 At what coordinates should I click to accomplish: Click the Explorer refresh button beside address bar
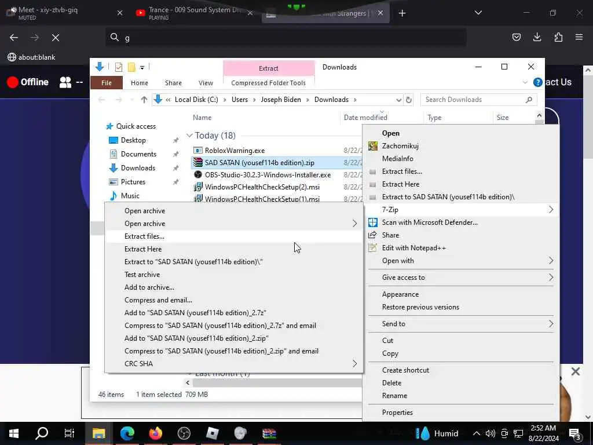point(409,100)
